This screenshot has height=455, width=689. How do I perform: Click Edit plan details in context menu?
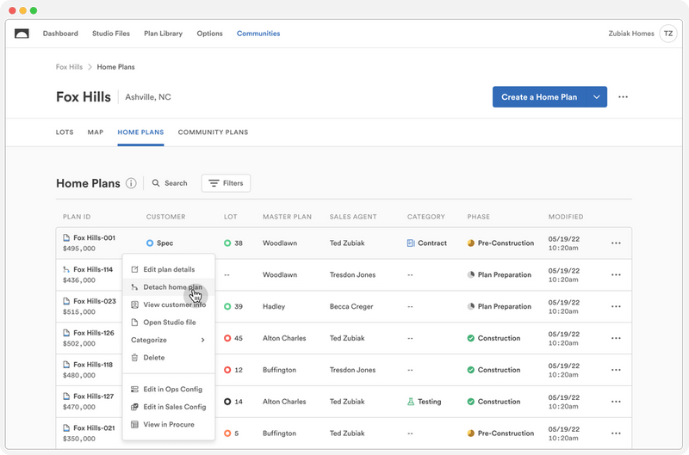point(168,269)
